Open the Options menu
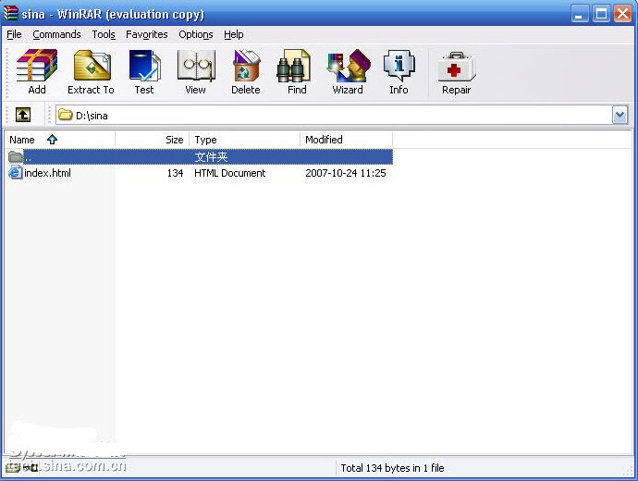Viewport: 638px width, 481px height. coord(196,34)
